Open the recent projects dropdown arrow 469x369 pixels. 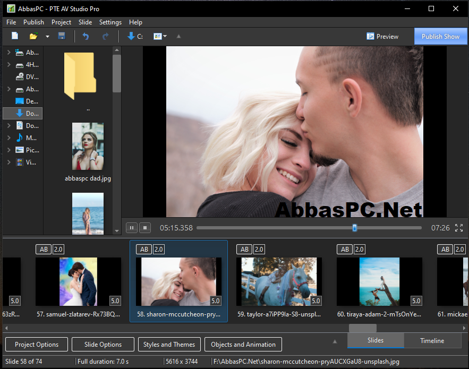click(47, 37)
